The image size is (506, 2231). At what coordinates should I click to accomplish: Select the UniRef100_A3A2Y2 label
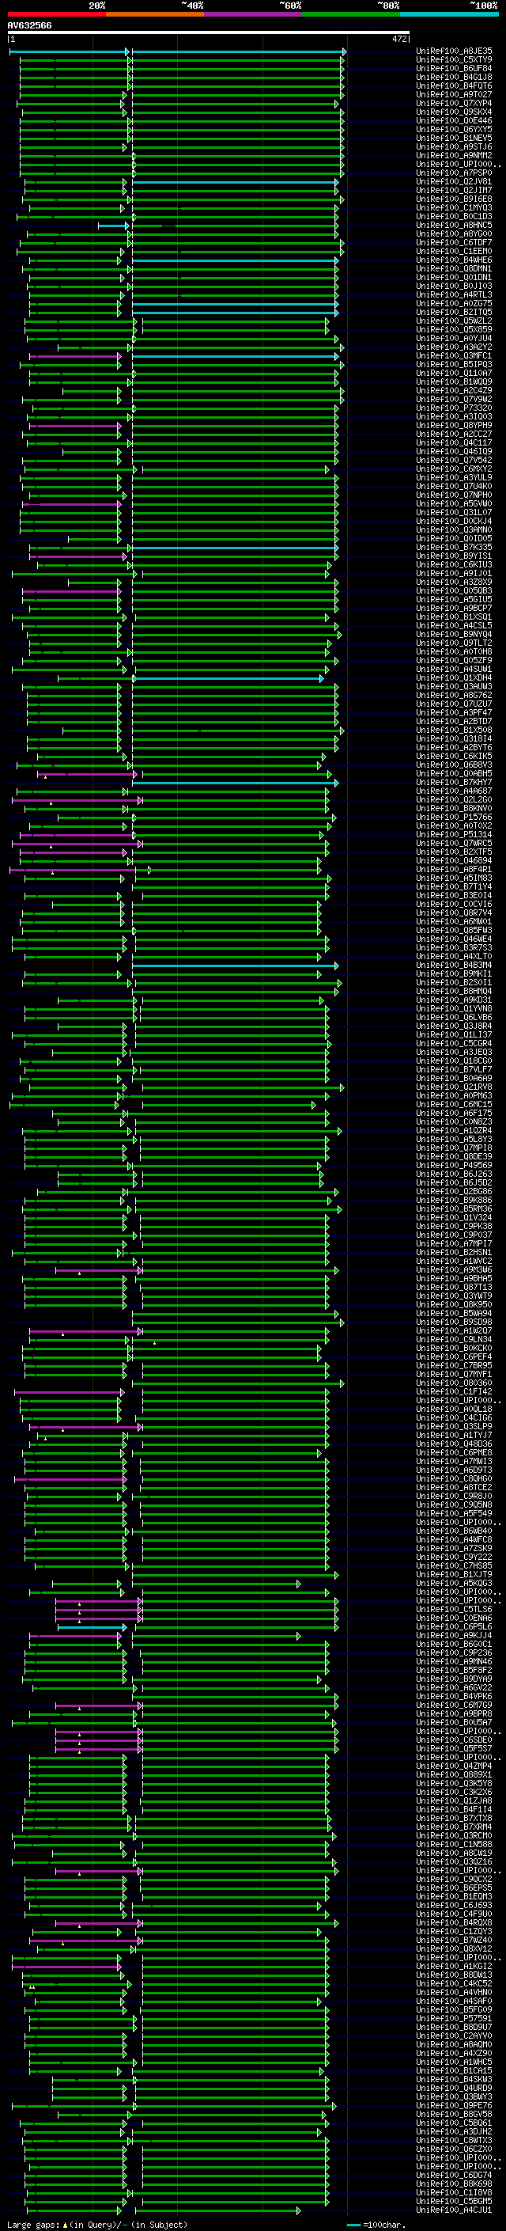454,347
